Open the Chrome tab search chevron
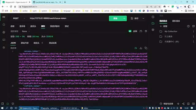This screenshot has height=110, width=196. point(175,2)
